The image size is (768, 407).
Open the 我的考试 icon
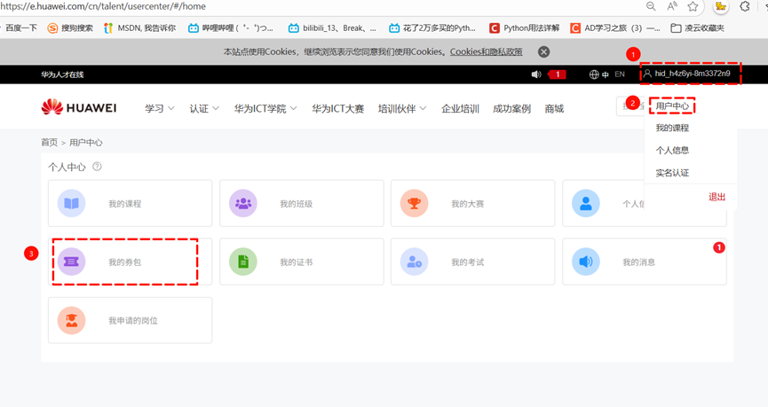415,262
